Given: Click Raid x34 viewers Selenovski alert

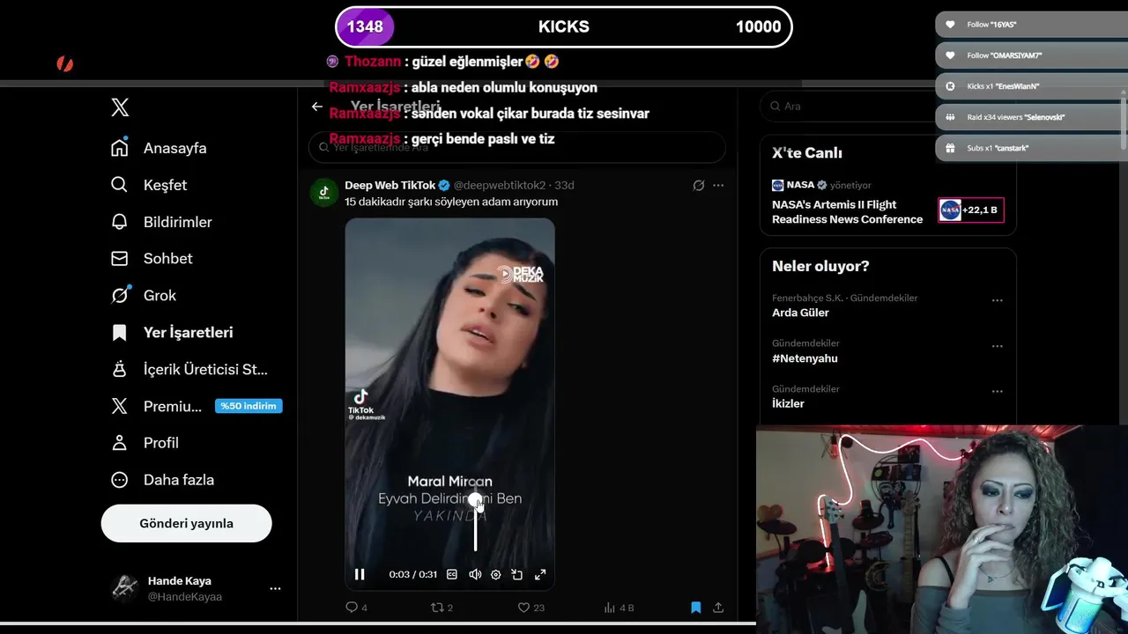Looking at the screenshot, I should point(1029,117).
